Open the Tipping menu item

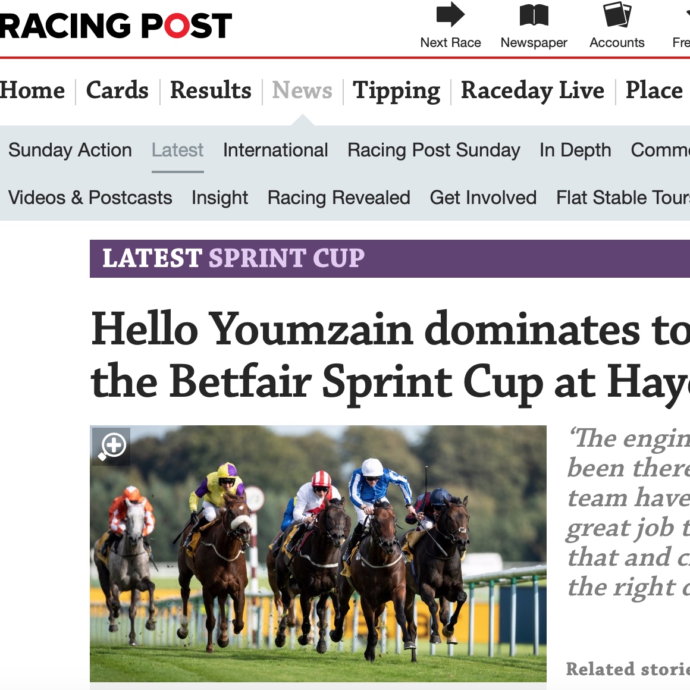[x=396, y=90]
